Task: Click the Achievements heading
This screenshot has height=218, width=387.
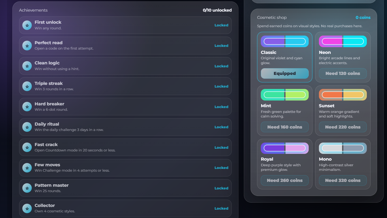Action: pos(33,10)
